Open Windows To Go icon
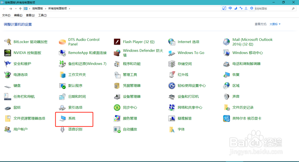The image size is (299, 162). coord(172,53)
